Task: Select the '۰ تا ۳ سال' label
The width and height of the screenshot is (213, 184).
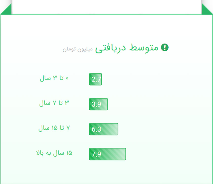Action: click(x=54, y=78)
